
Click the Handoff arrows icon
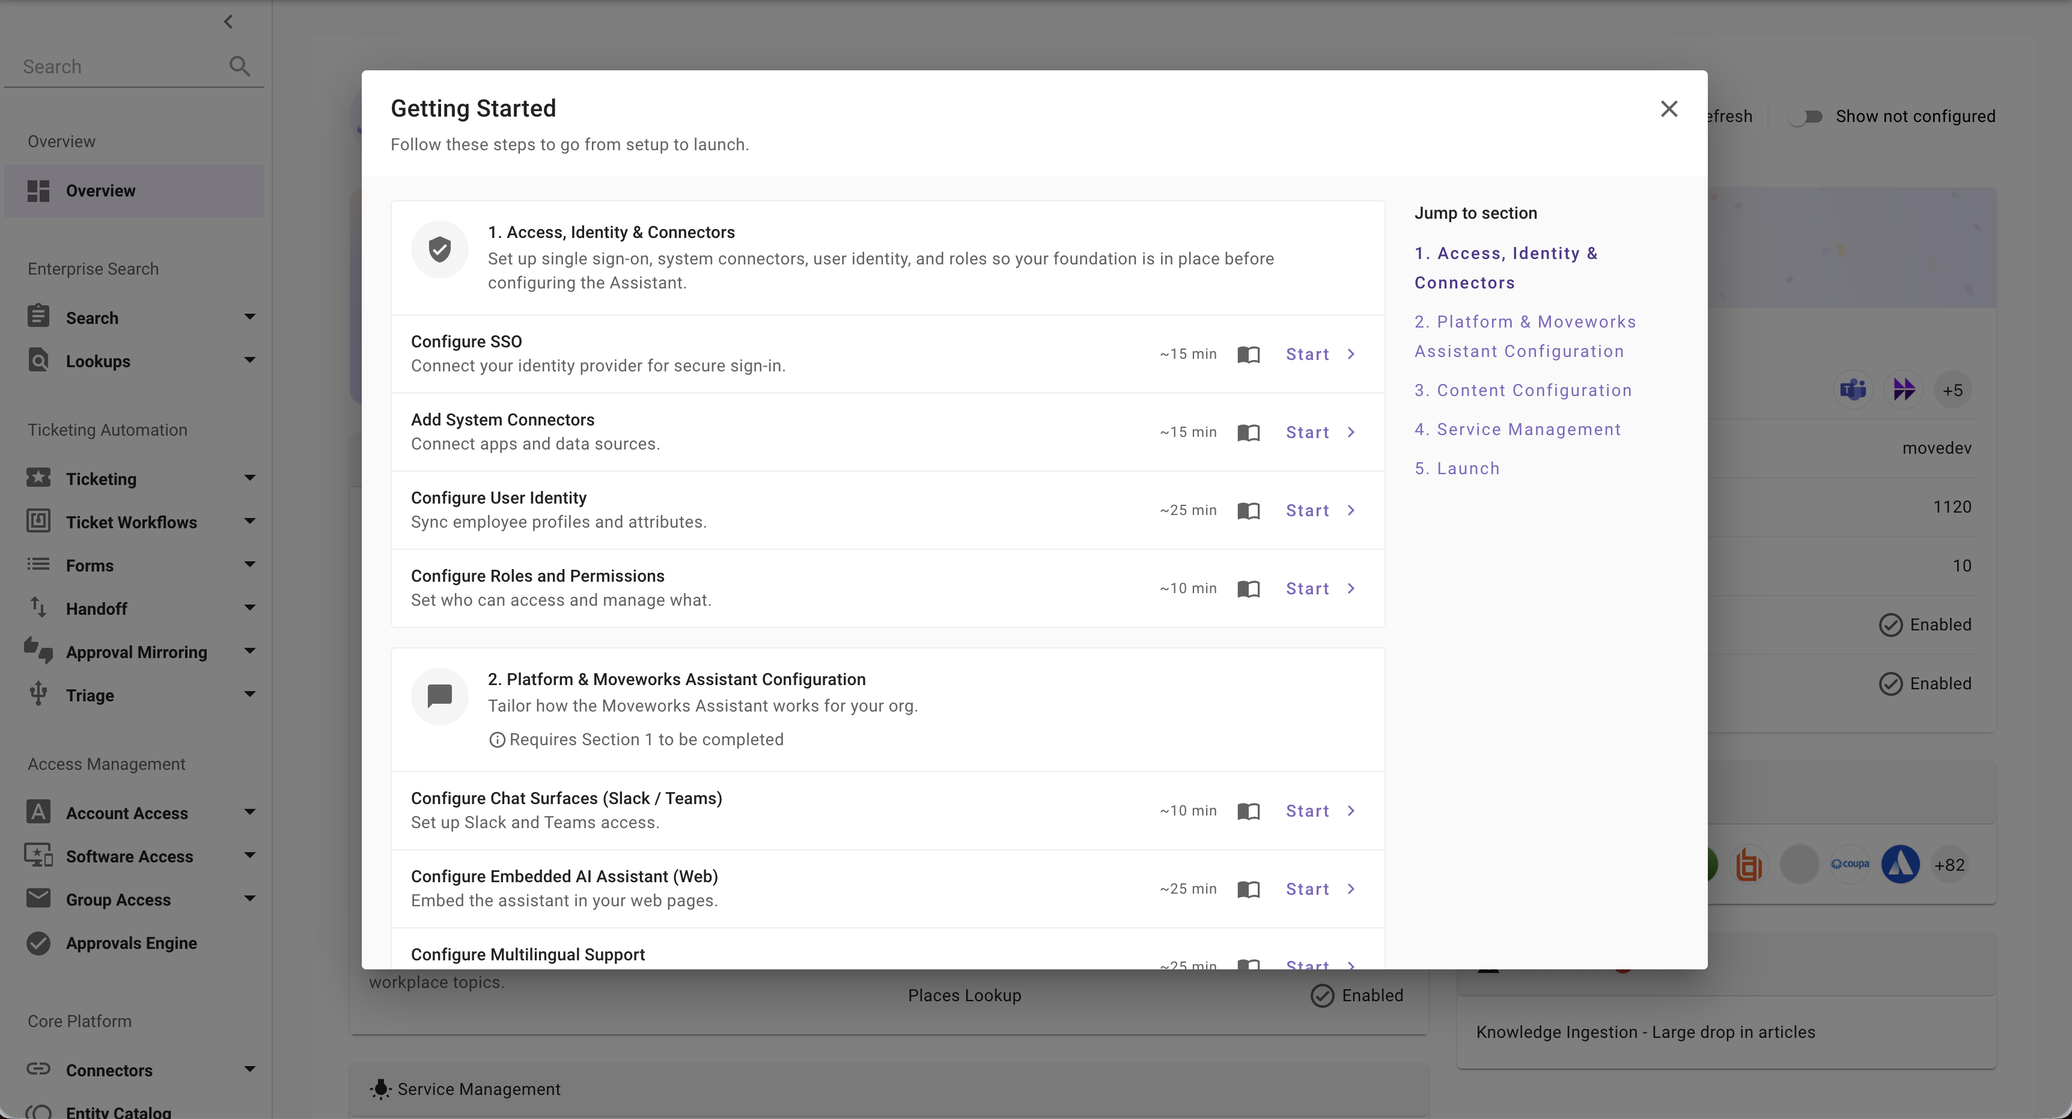[x=38, y=608]
